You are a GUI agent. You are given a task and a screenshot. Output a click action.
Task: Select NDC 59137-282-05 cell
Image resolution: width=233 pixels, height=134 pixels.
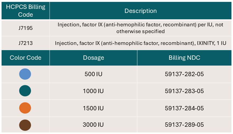(185, 74)
